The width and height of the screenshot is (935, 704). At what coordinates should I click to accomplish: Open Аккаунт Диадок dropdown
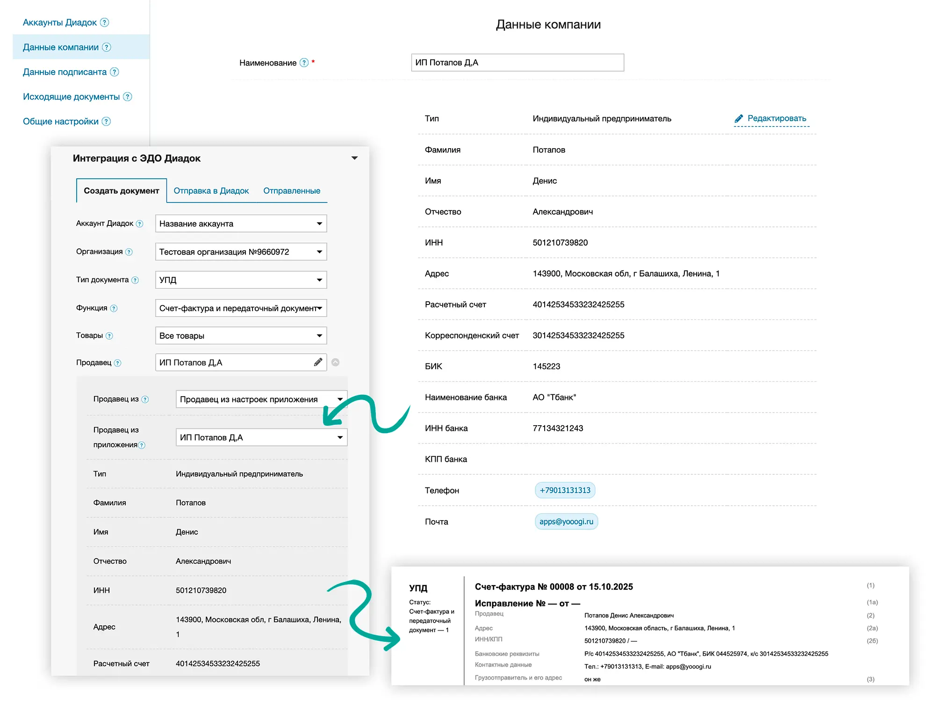point(241,224)
